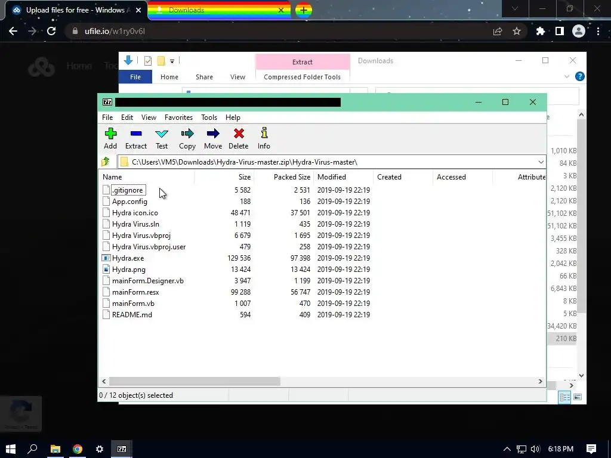This screenshot has height=458, width=611.
Task: Open taskbar search magnifier
Action: (33, 449)
